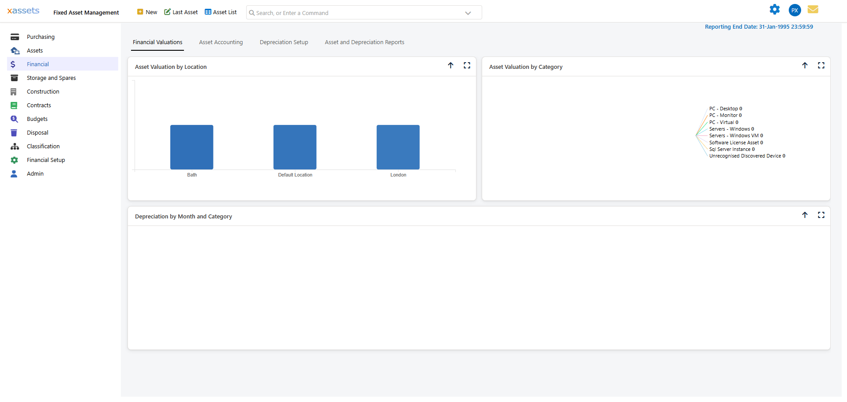This screenshot has width=847, height=402.
Task: Click the New button
Action: point(147,12)
